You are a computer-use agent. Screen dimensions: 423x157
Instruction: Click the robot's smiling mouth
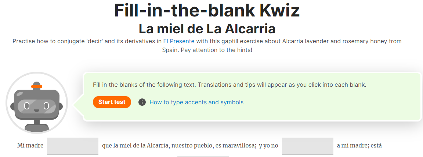pos(37,110)
